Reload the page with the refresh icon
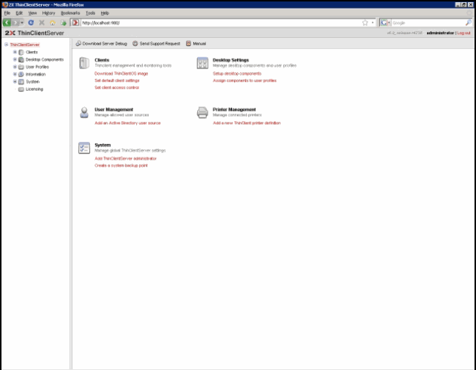Image resolution: width=476 pixels, height=370 pixels. click(31, 23)
